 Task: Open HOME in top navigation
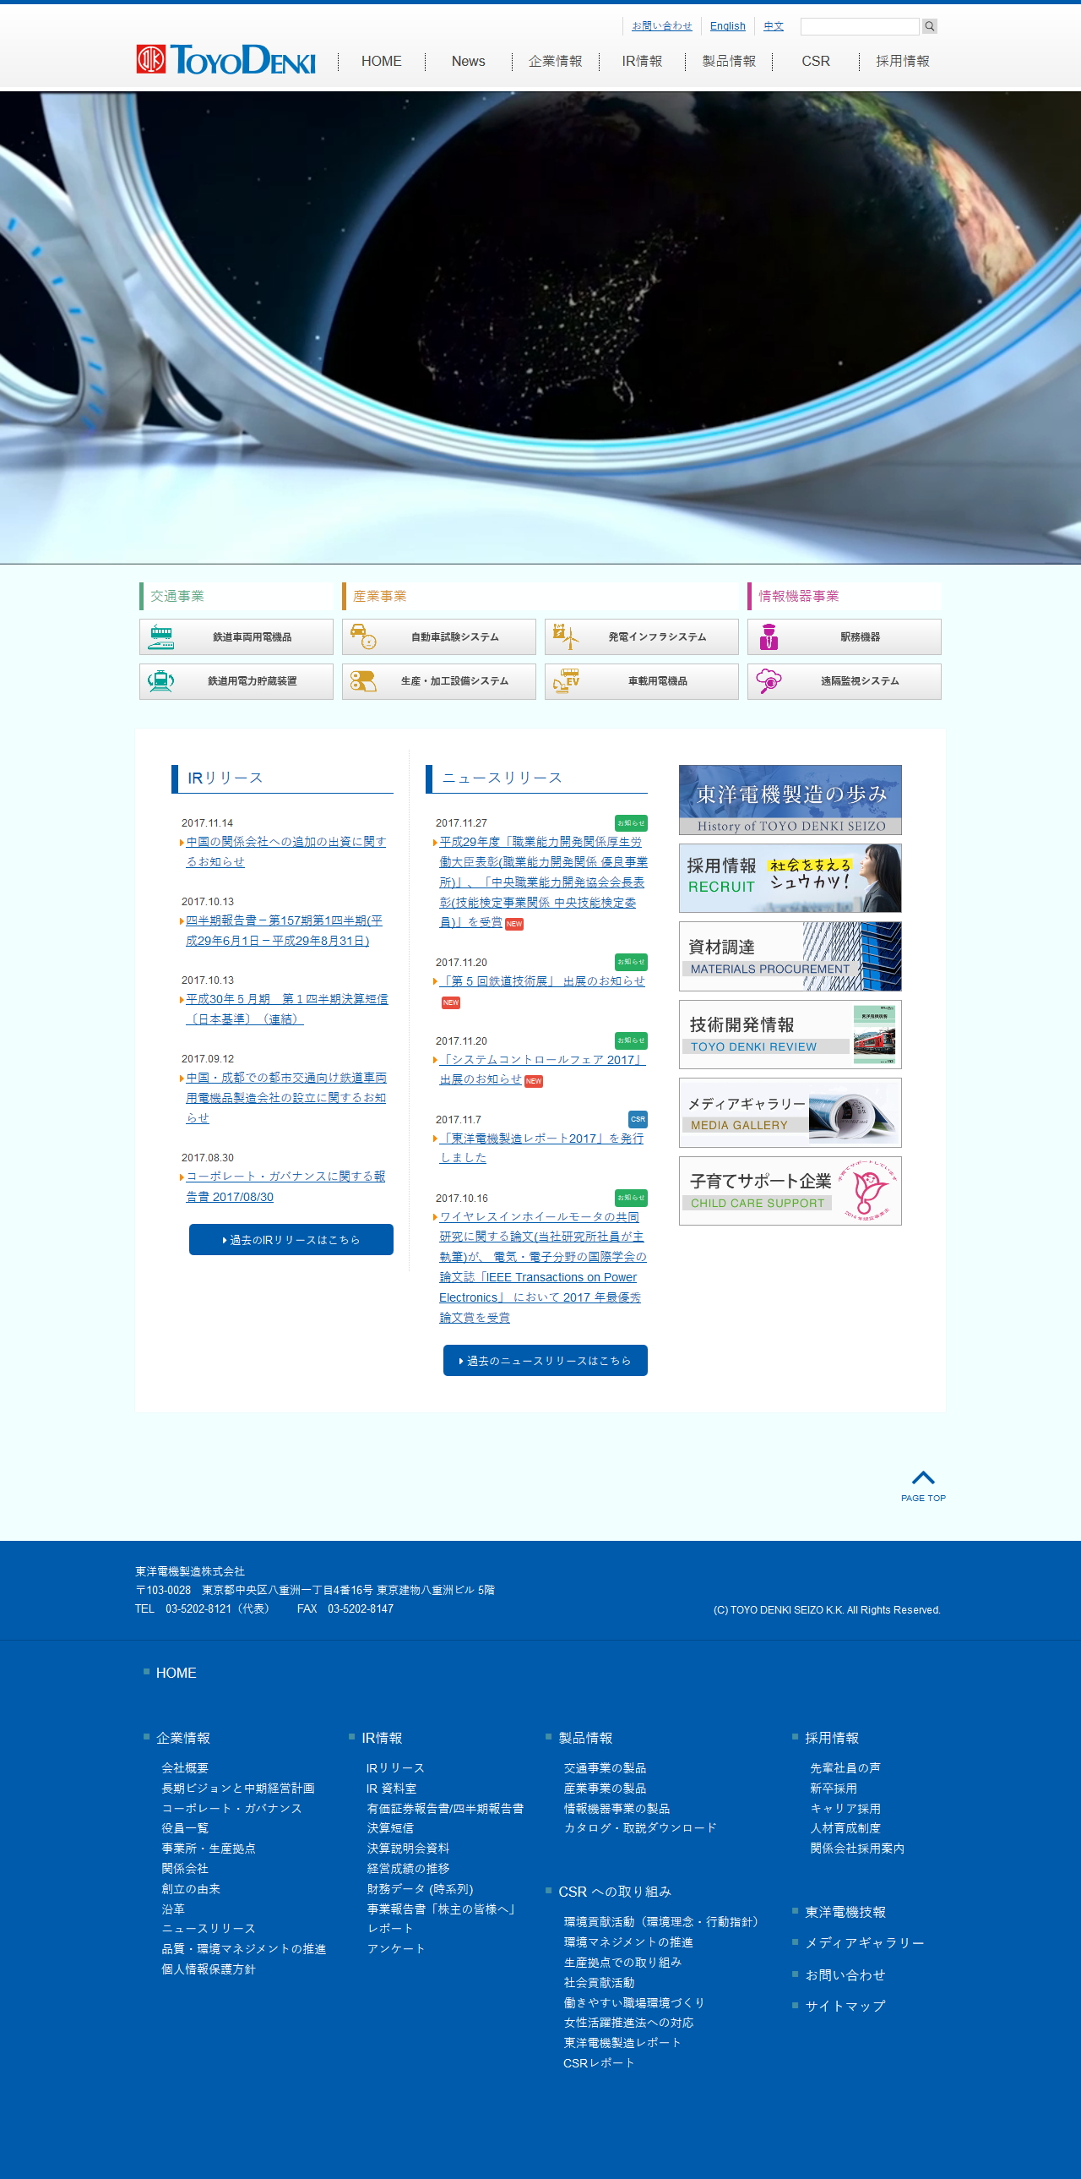[381, 61]
